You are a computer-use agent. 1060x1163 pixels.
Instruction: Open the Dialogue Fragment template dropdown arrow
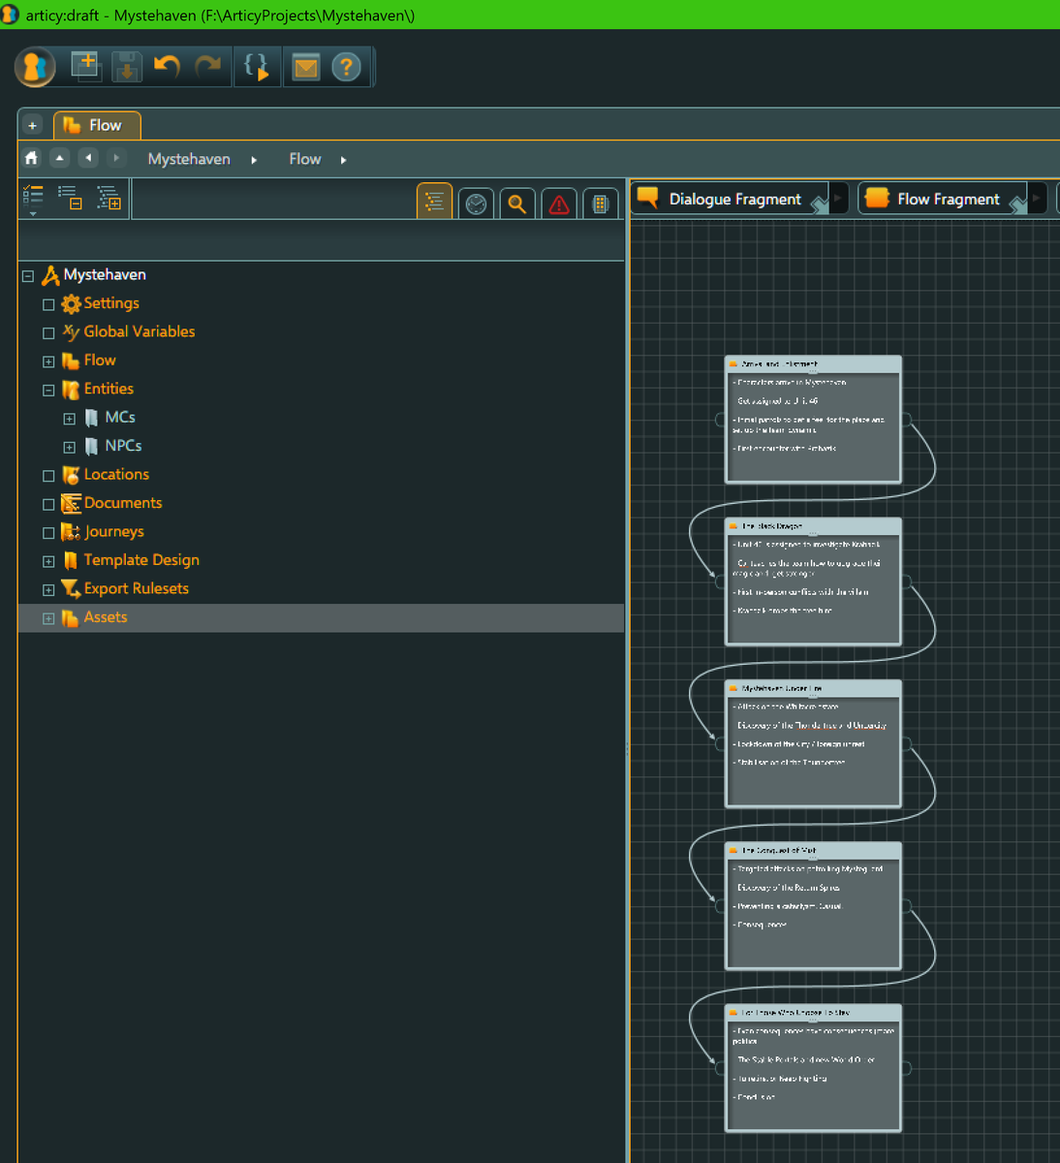click(x=839, y=199)
